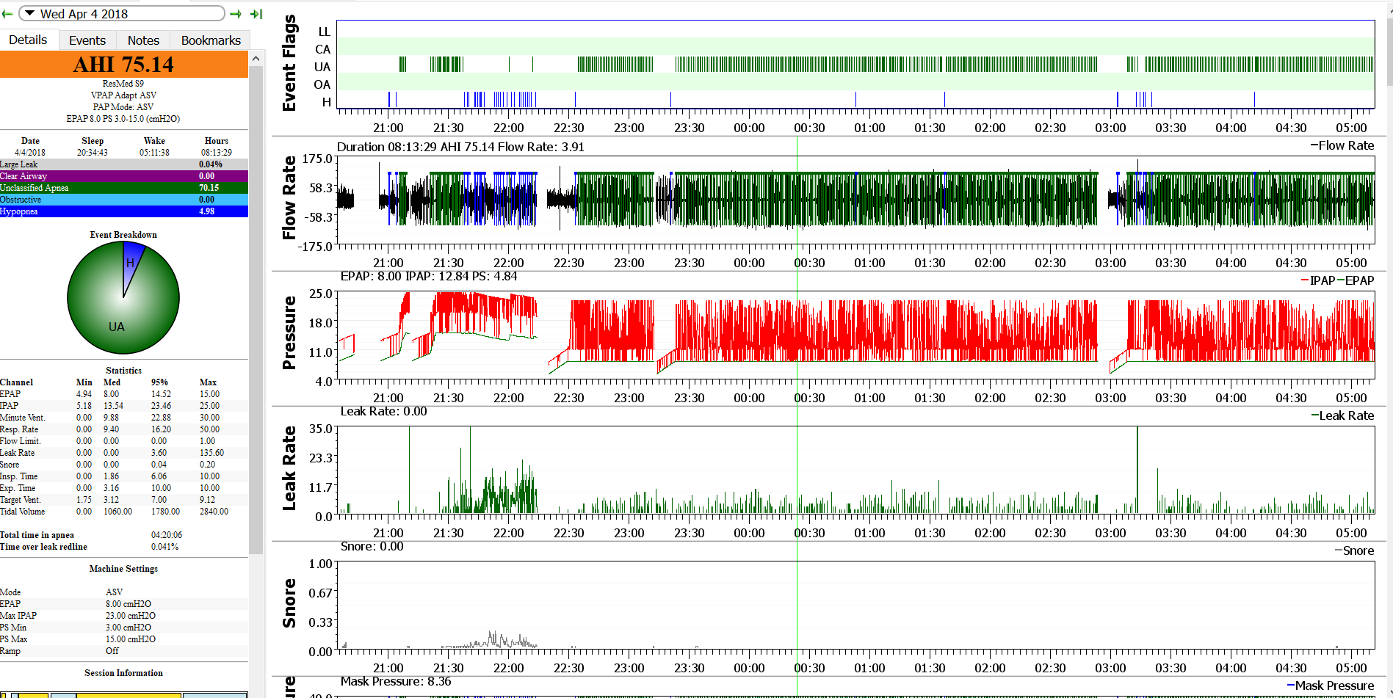Click the Event Flags graph title
Screen dimensions: 1393x698
coord(289,63)
